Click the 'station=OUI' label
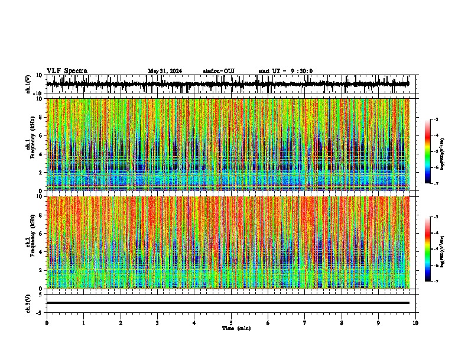The width and height of the screenshot is (468, 362). (219, 71)
